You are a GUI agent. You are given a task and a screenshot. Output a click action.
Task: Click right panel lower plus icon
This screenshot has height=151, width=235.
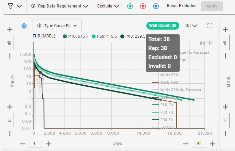[225, 107]
